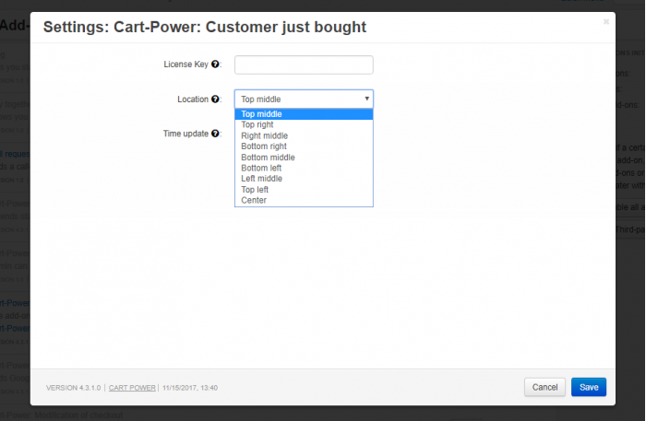The image size is (646, 421).
Task: Choose 'Bottom left' location option
Action: [304, 169]
